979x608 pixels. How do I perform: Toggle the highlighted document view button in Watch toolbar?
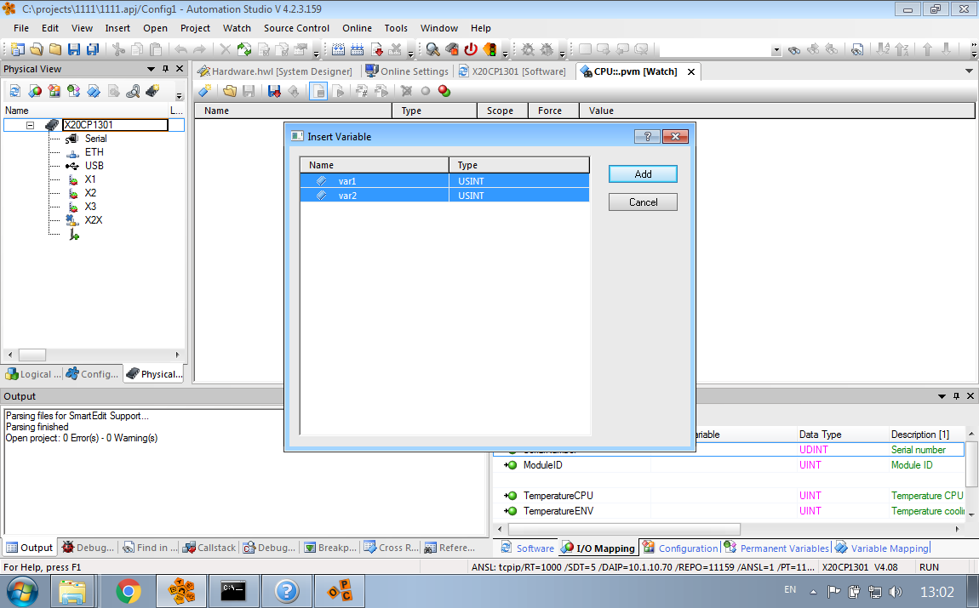pos(318,91)
